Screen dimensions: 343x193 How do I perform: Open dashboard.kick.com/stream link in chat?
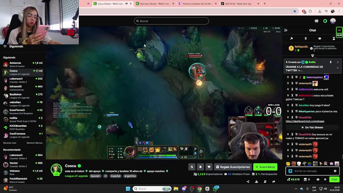305,121
